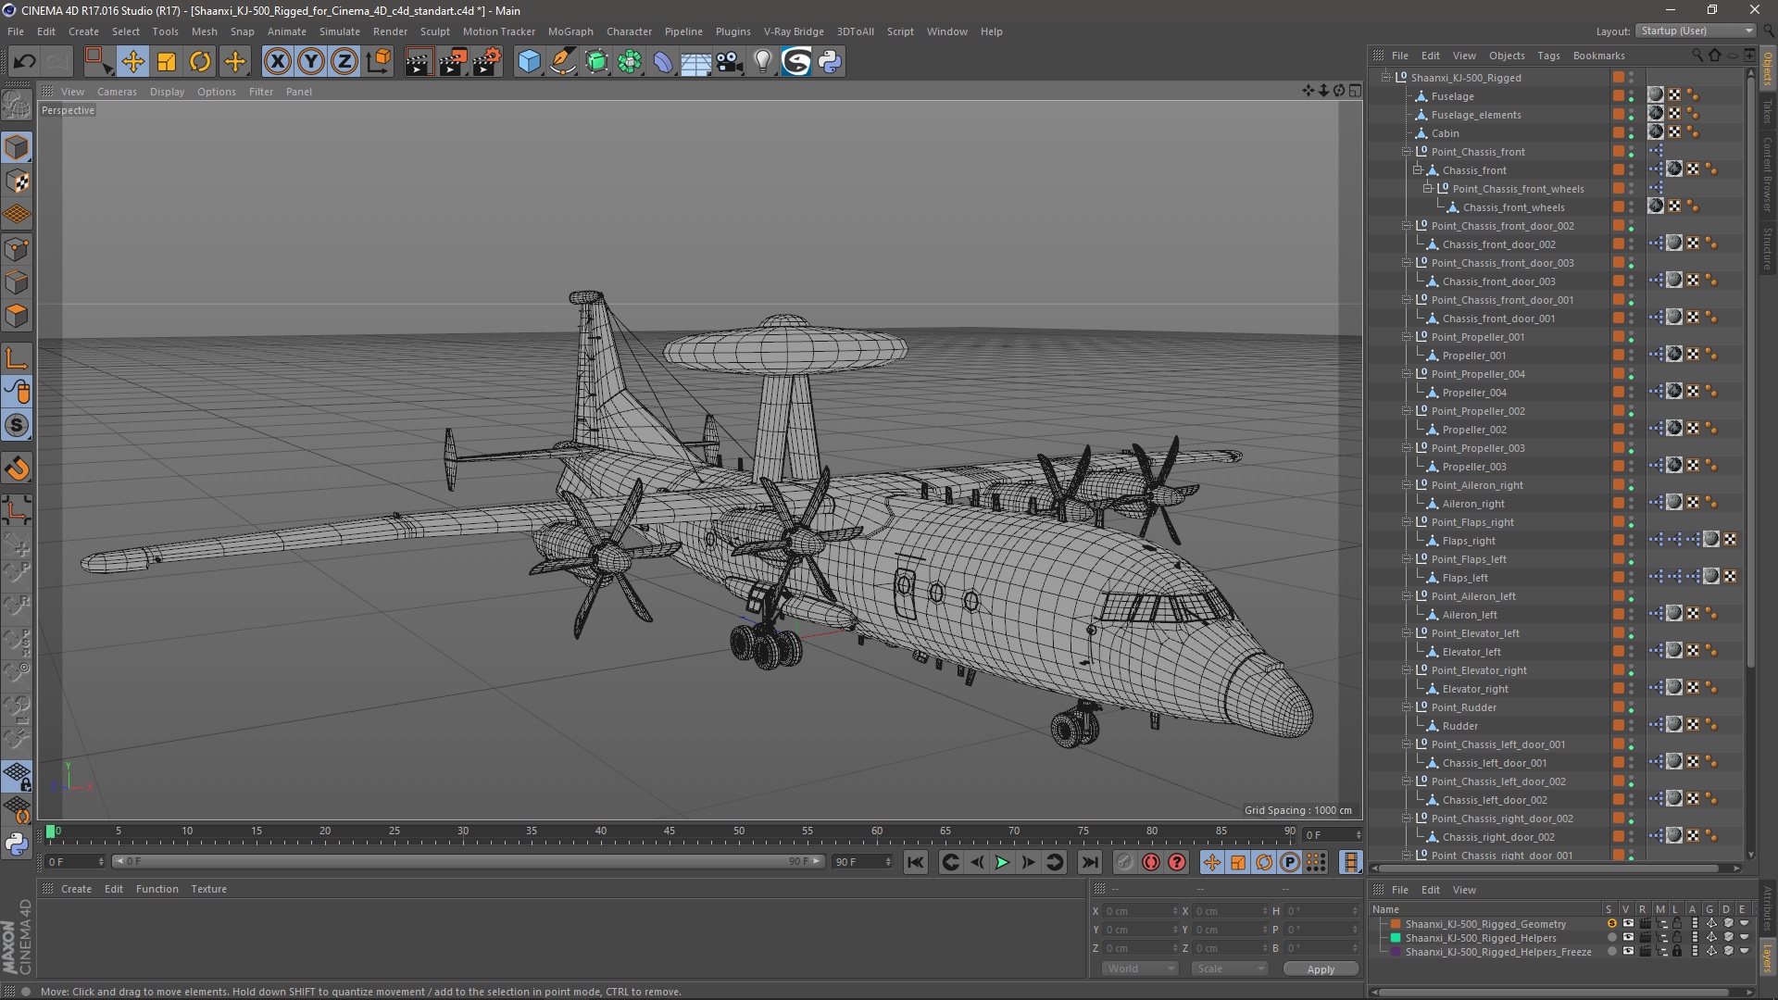
Task: Click the Apply button
Action: point(1321,969)
